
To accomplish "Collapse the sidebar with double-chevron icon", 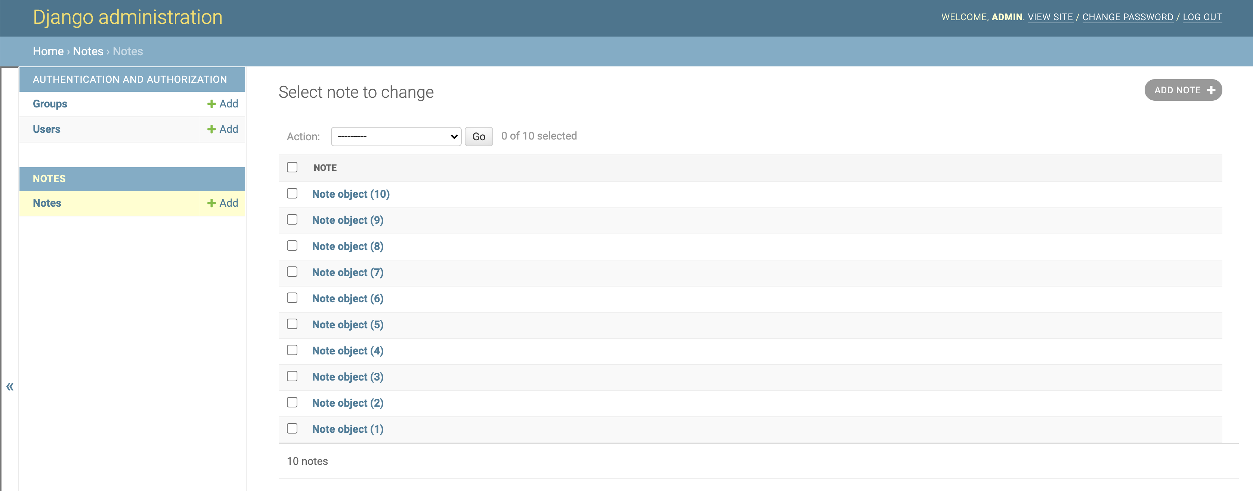I will 10,387.
